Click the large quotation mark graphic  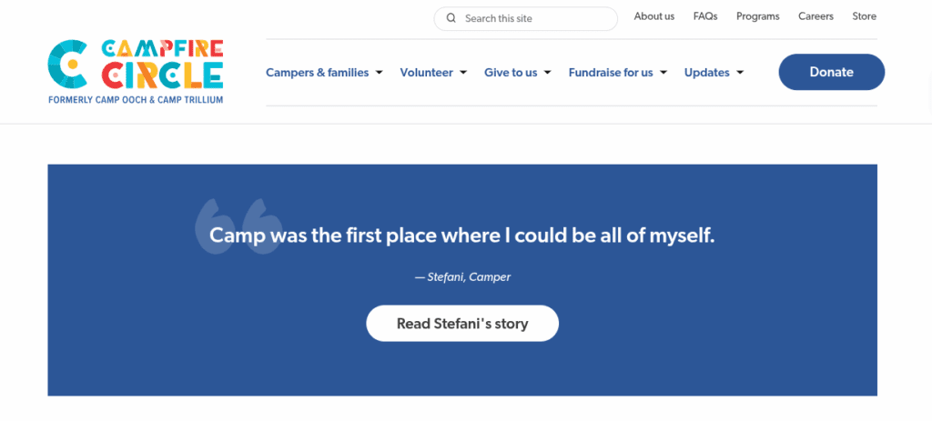click(237, 226)
